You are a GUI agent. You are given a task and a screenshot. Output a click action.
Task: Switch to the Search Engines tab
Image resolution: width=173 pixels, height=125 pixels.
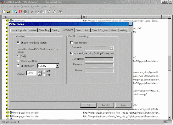tap(100, 30)
